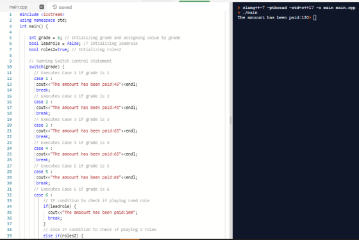Click the 'if(leadrole) {' line
Screen dimensions: 359x240
pyautogui.click(x=60, y=206)
